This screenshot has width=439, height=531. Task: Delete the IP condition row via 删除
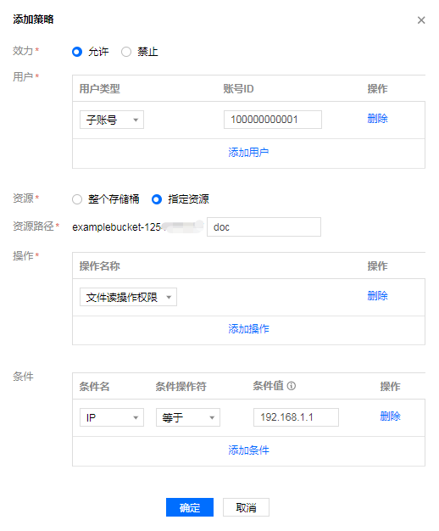pos(390,416)
